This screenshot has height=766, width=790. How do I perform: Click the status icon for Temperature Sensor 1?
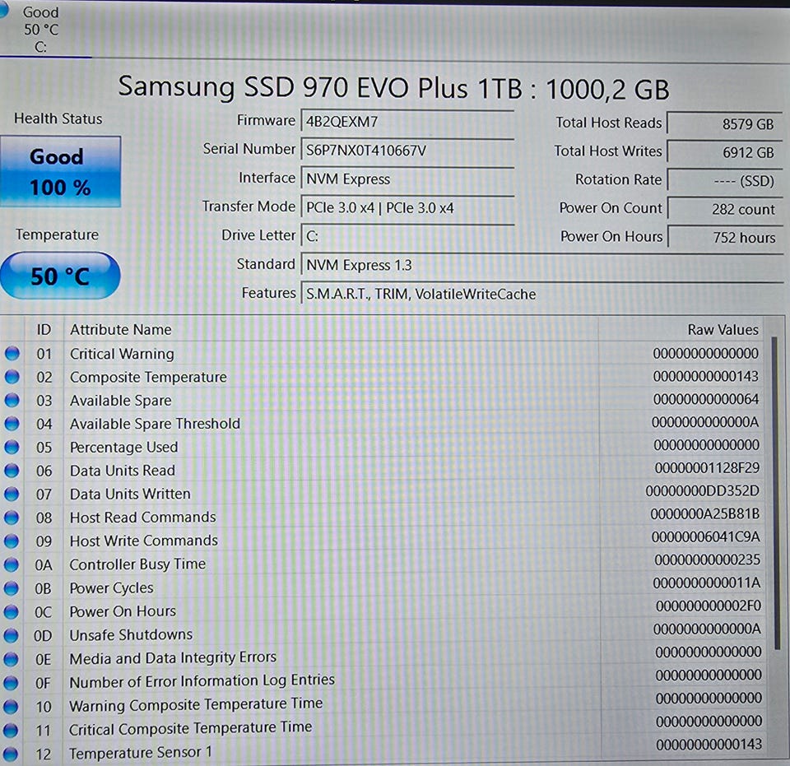(x=11, y=754)
